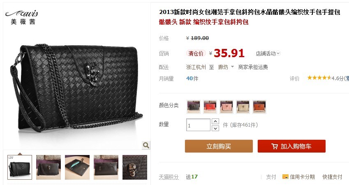This screenshot has width=349, height=185.
Task: Click the magnifier zoom icon on product image
Action: point(146,145)
